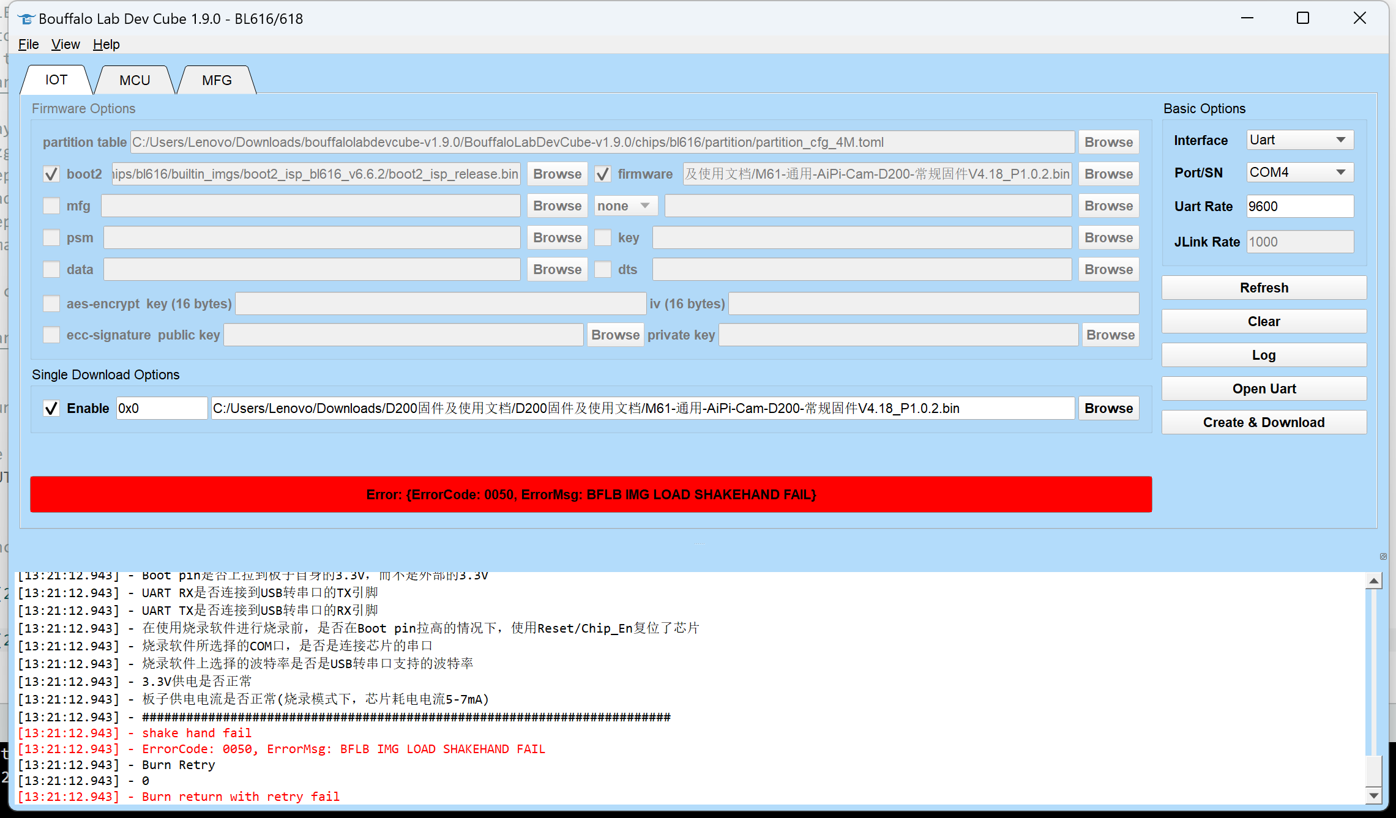Click Browse right of the none dropdown
This screenshot has height=818, width=1396.
[x=1108, y=206]
